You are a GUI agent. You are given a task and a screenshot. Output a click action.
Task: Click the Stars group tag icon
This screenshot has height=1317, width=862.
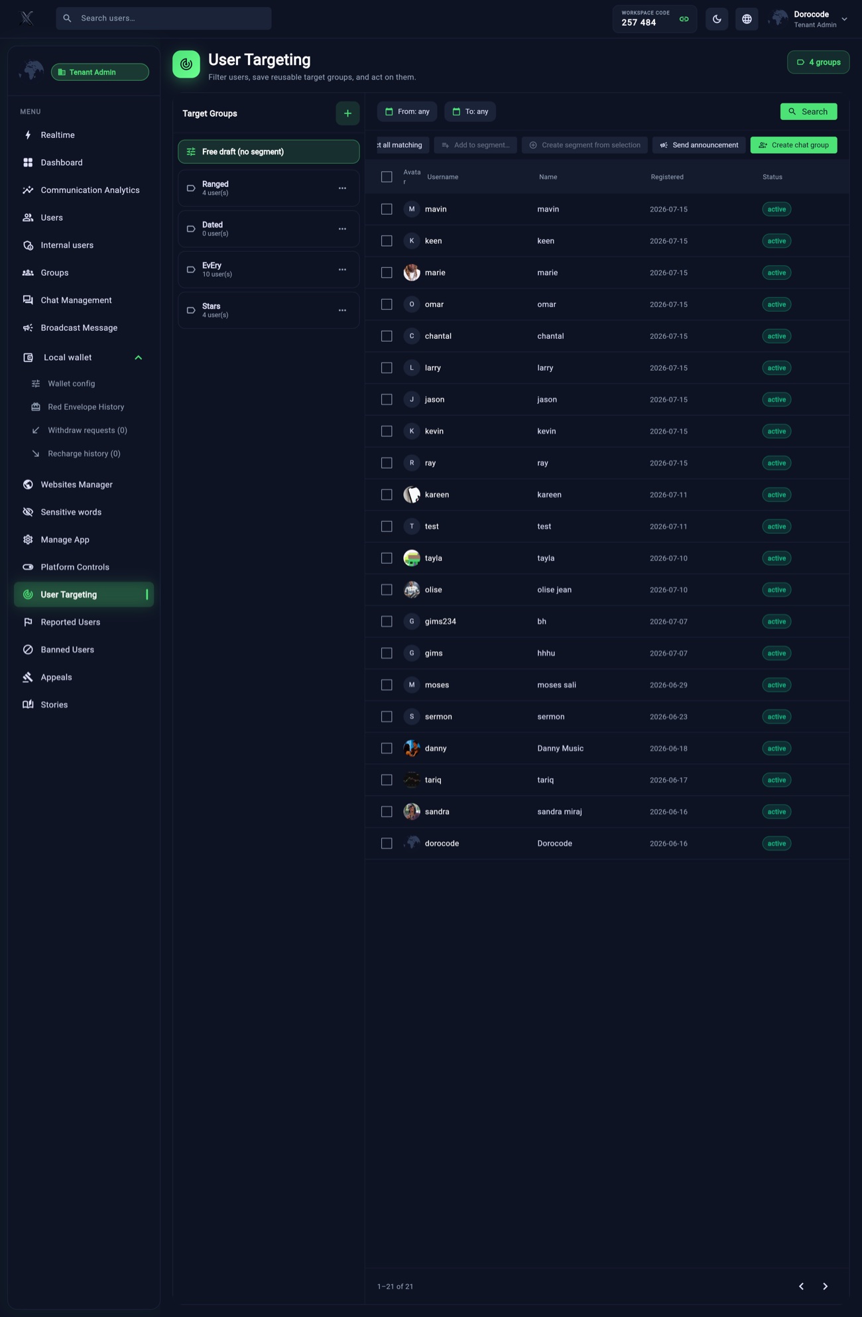tap(191, 310)
